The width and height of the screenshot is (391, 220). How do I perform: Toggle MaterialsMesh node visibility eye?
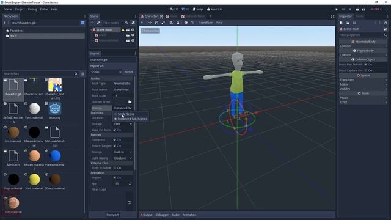tap(133, 40)
